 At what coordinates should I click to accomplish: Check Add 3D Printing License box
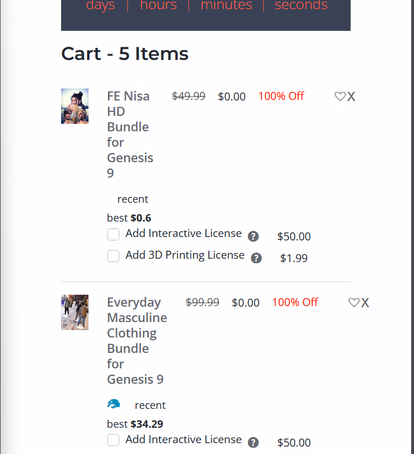pos(113,256)
